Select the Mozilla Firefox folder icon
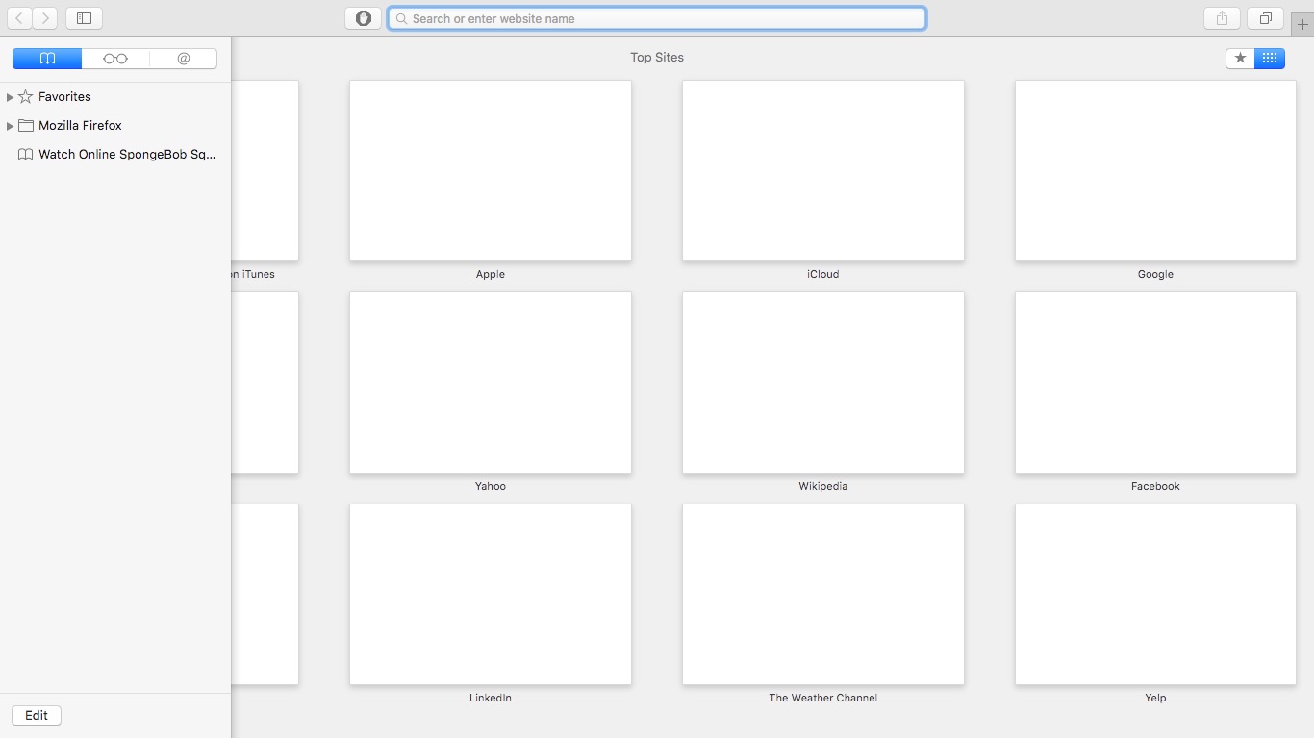Image resolution: width=1314 pixels, height=738 pixels. [26, 125]
